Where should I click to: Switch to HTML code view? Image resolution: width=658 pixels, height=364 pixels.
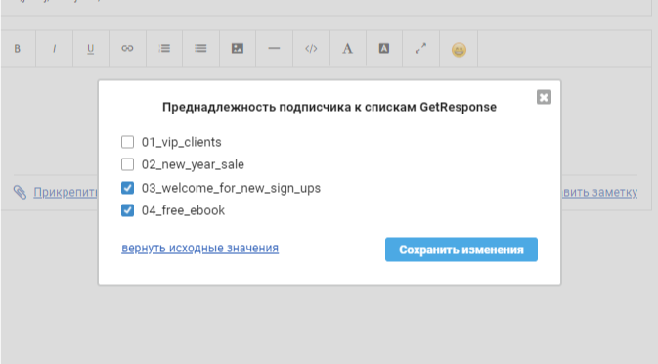point(311,49)
